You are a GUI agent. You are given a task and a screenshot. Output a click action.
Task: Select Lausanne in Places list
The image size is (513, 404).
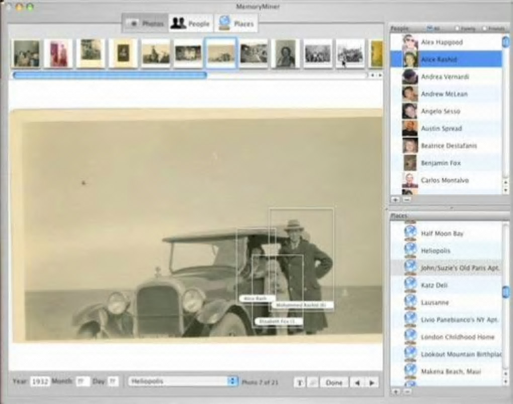click(435, 302)
